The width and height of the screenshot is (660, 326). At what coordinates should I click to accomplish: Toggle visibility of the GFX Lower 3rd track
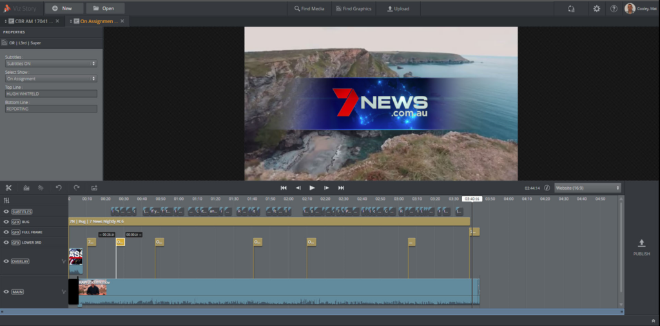[6, 242]
